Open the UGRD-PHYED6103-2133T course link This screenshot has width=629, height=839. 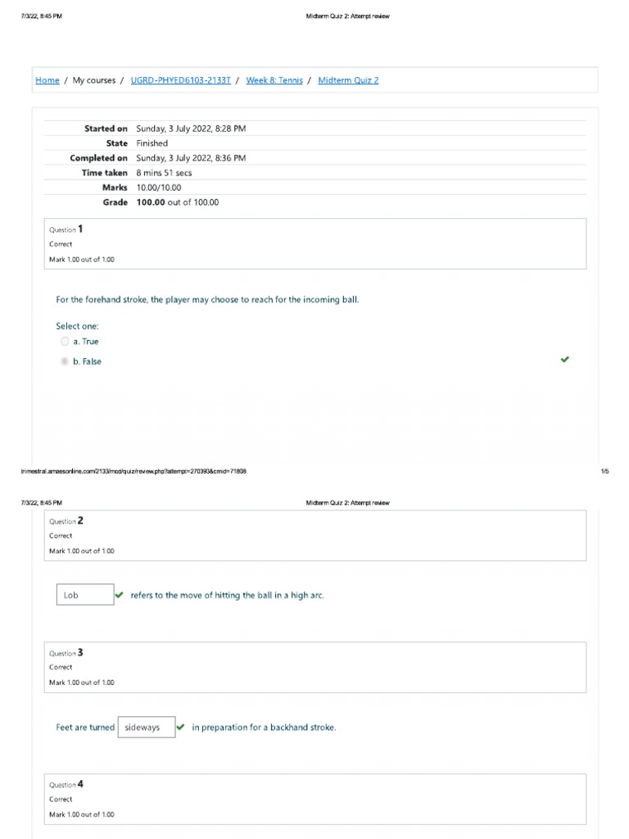(181, 80)
